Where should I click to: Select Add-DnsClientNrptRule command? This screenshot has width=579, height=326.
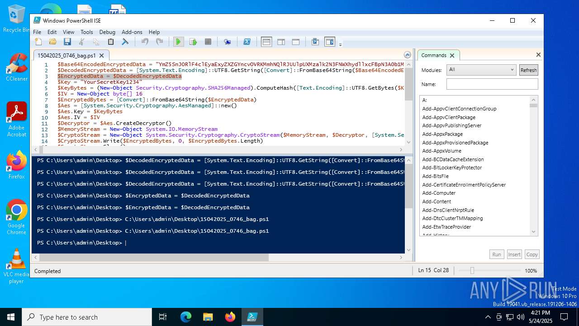[448, 210]
